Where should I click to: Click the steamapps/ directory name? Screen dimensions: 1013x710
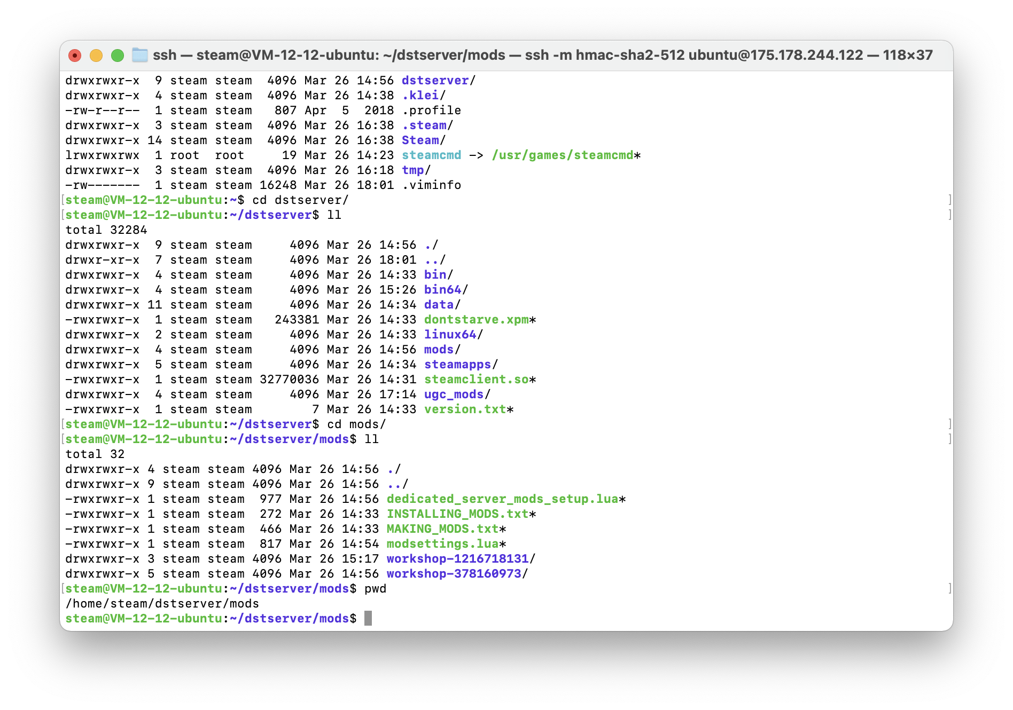click(461, 365)
